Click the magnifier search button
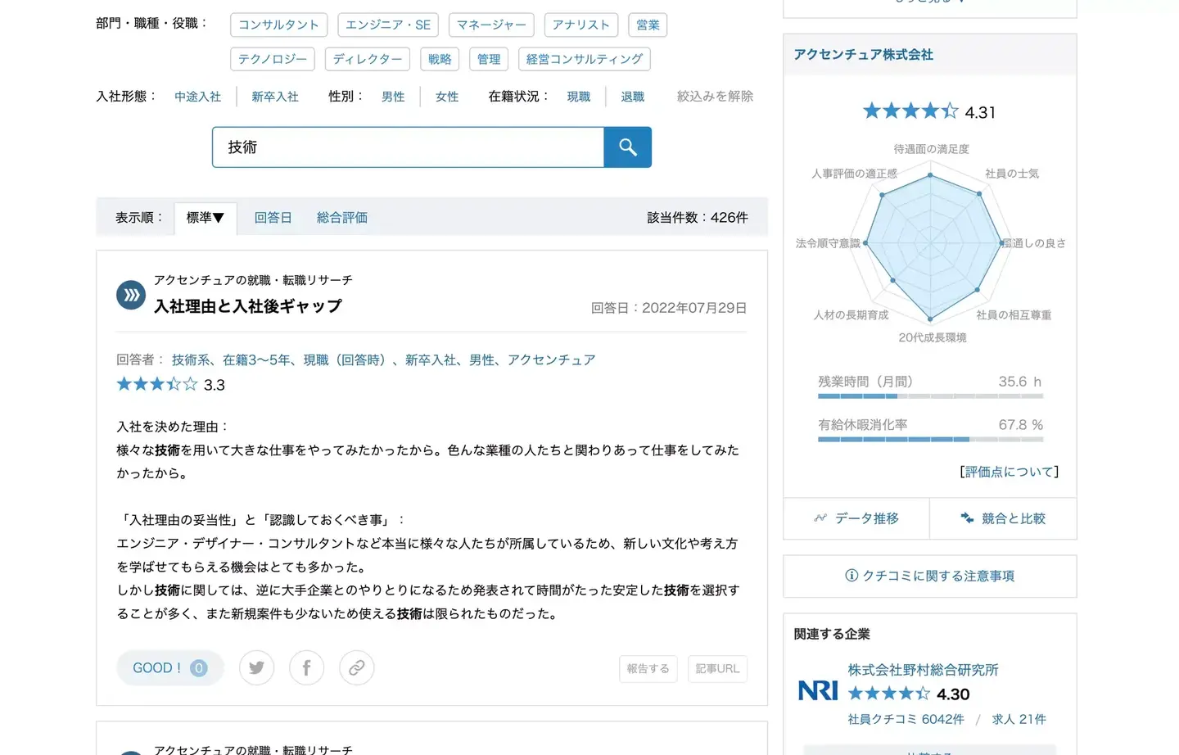Image resolution: width=1179 pixels, height=755 pixels. pyautogui.click(x=627, y=147)
